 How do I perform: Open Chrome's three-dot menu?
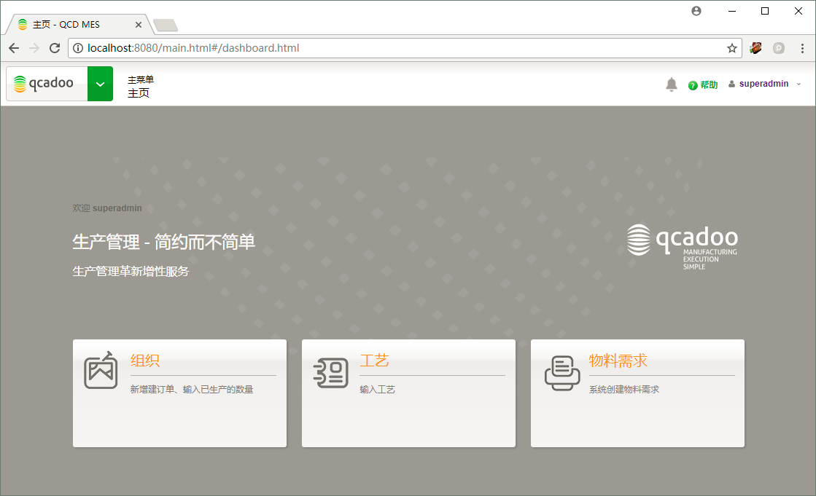coord(802,48)
